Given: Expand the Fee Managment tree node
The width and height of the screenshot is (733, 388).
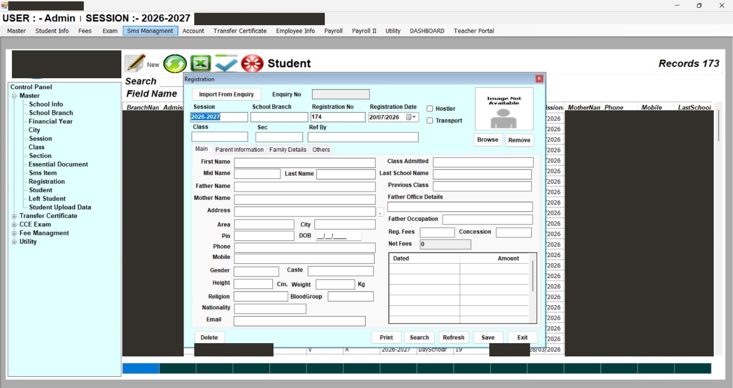Looking at the screenshot, I should [x=14, y=233].
